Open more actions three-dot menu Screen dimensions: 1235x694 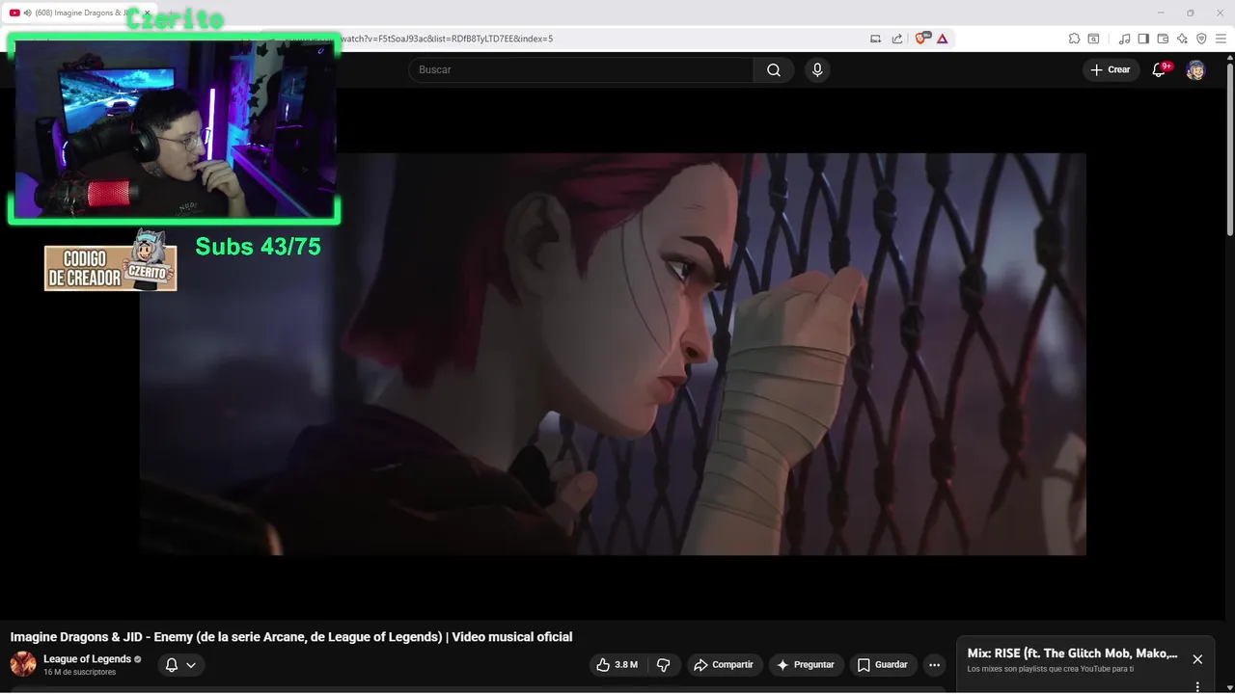click(934, 665)
